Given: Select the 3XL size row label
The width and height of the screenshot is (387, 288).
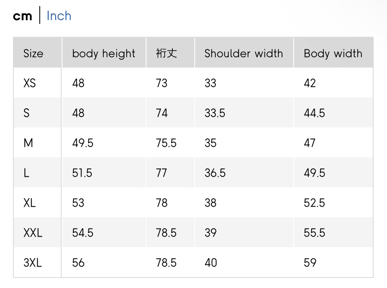Looking at the screenshot, I should click(32, 263).
